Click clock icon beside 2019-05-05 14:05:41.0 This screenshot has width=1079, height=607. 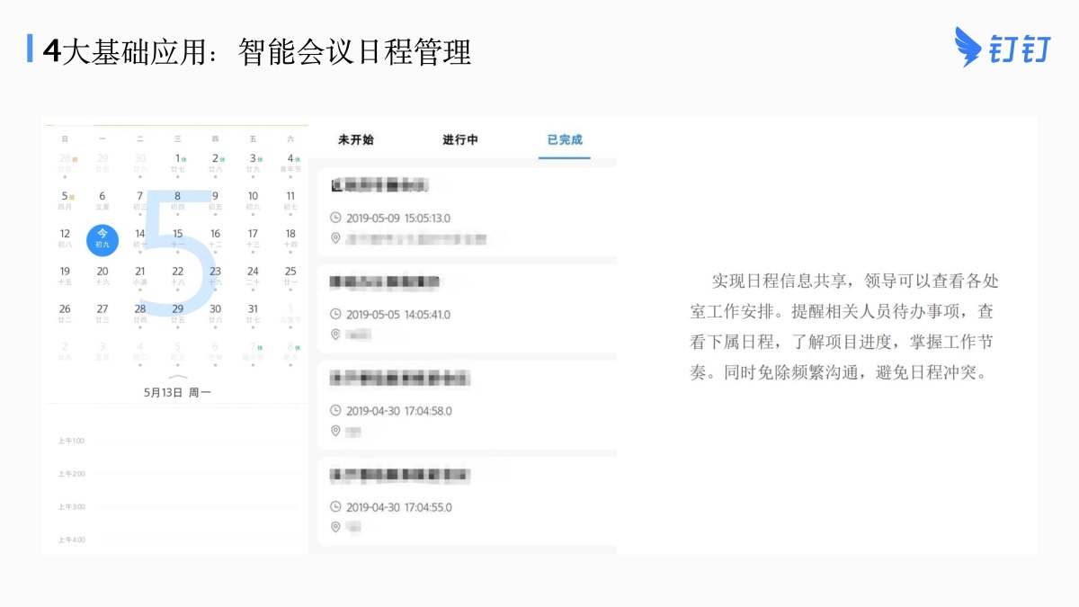click(x=336, y=314)
